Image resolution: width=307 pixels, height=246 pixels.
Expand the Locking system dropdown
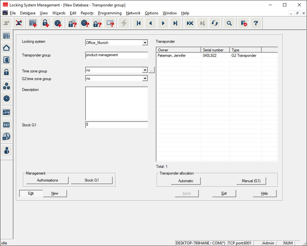coord(145,43)
